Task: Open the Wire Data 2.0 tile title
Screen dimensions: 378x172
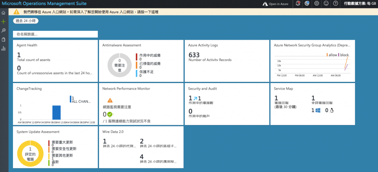Action: click(x=113, y=132)
